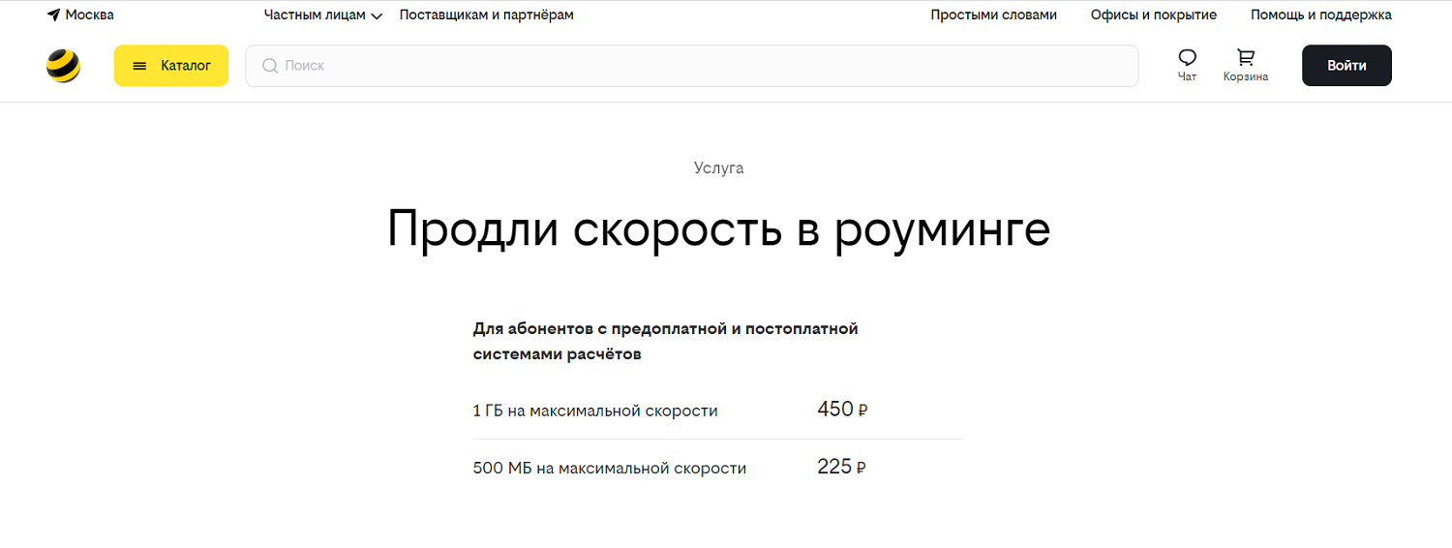The height and width of the screenshot is (548, 1452).
Task: Select the 500 МБ на максимальной скорости row
Action: click(718, 469)
